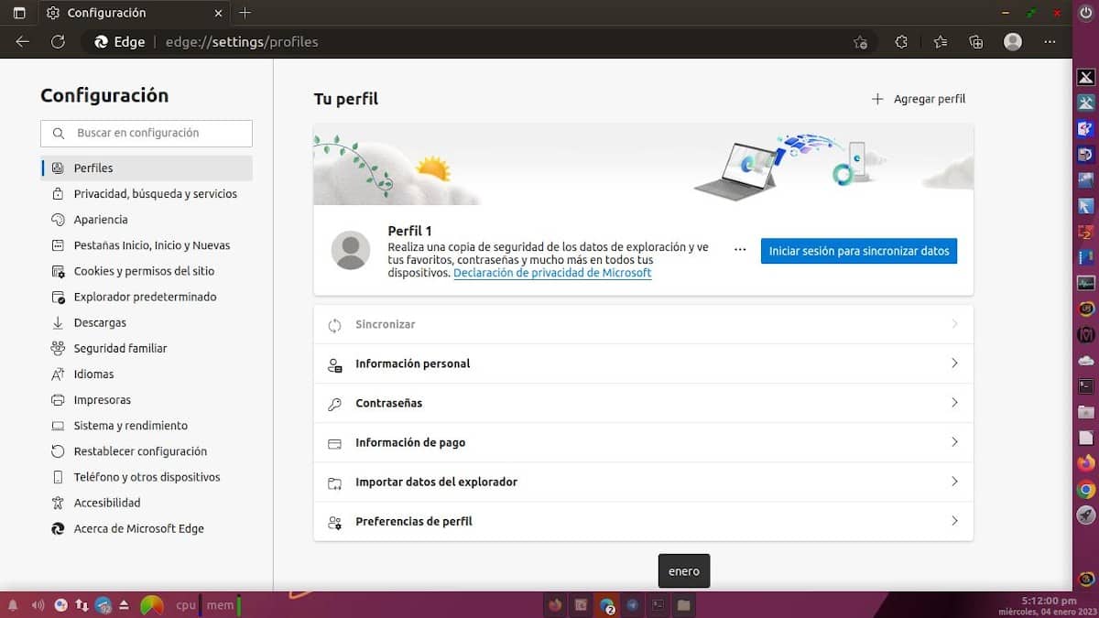Click the Importar datos folder icon
Image resolution: width=1099 pixels, height=618 pixels.
pyautogui.click(x=335, y=482)
